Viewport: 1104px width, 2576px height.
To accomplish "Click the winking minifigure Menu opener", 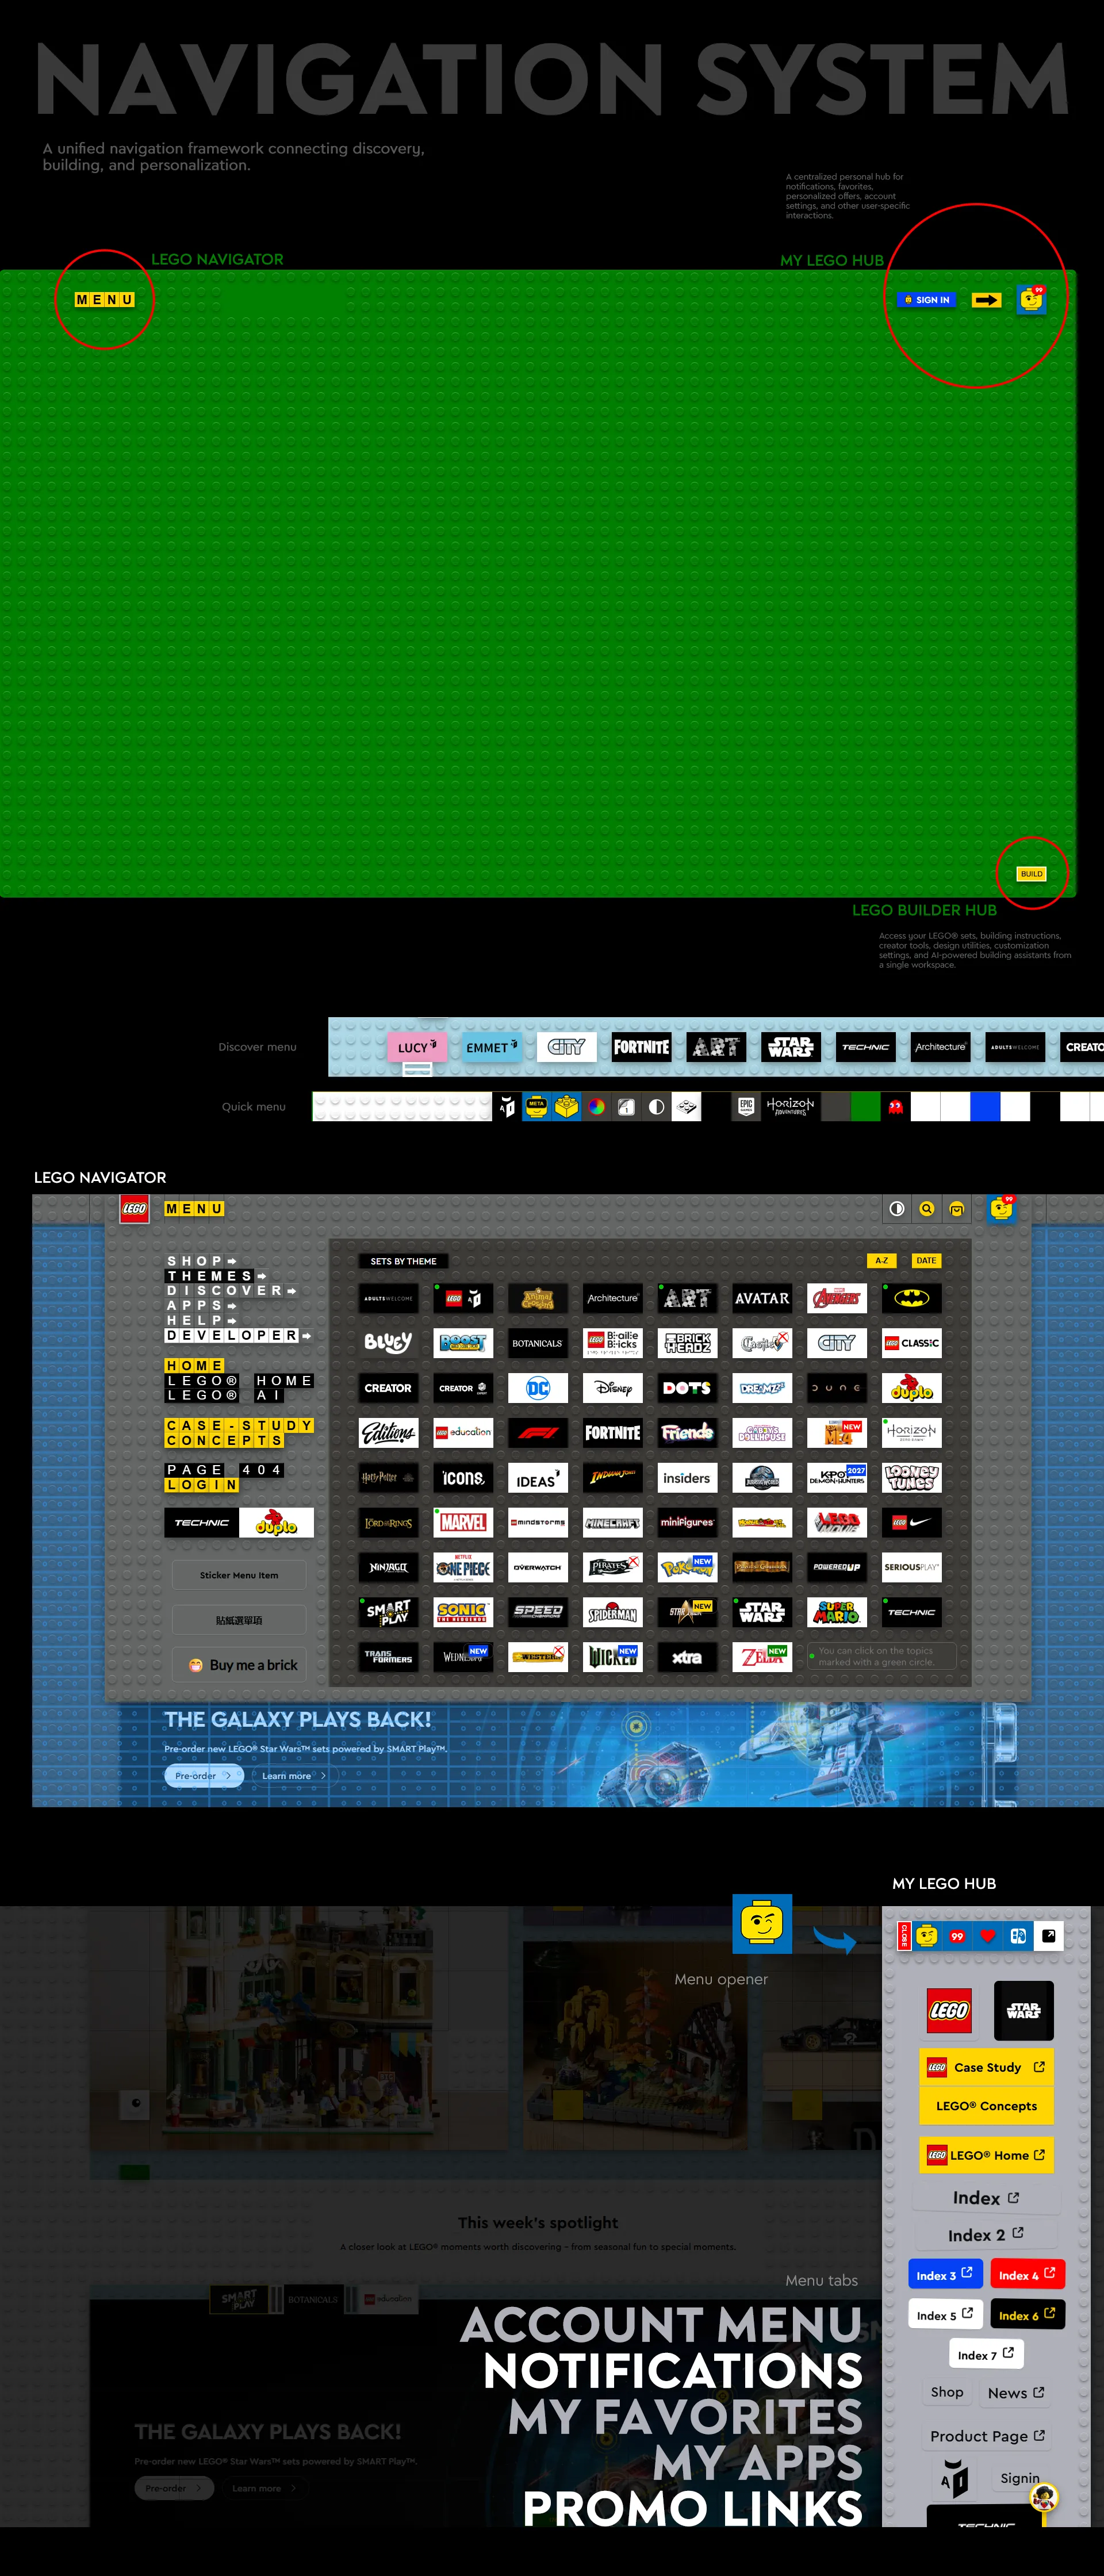I will tap(762, 1923).
